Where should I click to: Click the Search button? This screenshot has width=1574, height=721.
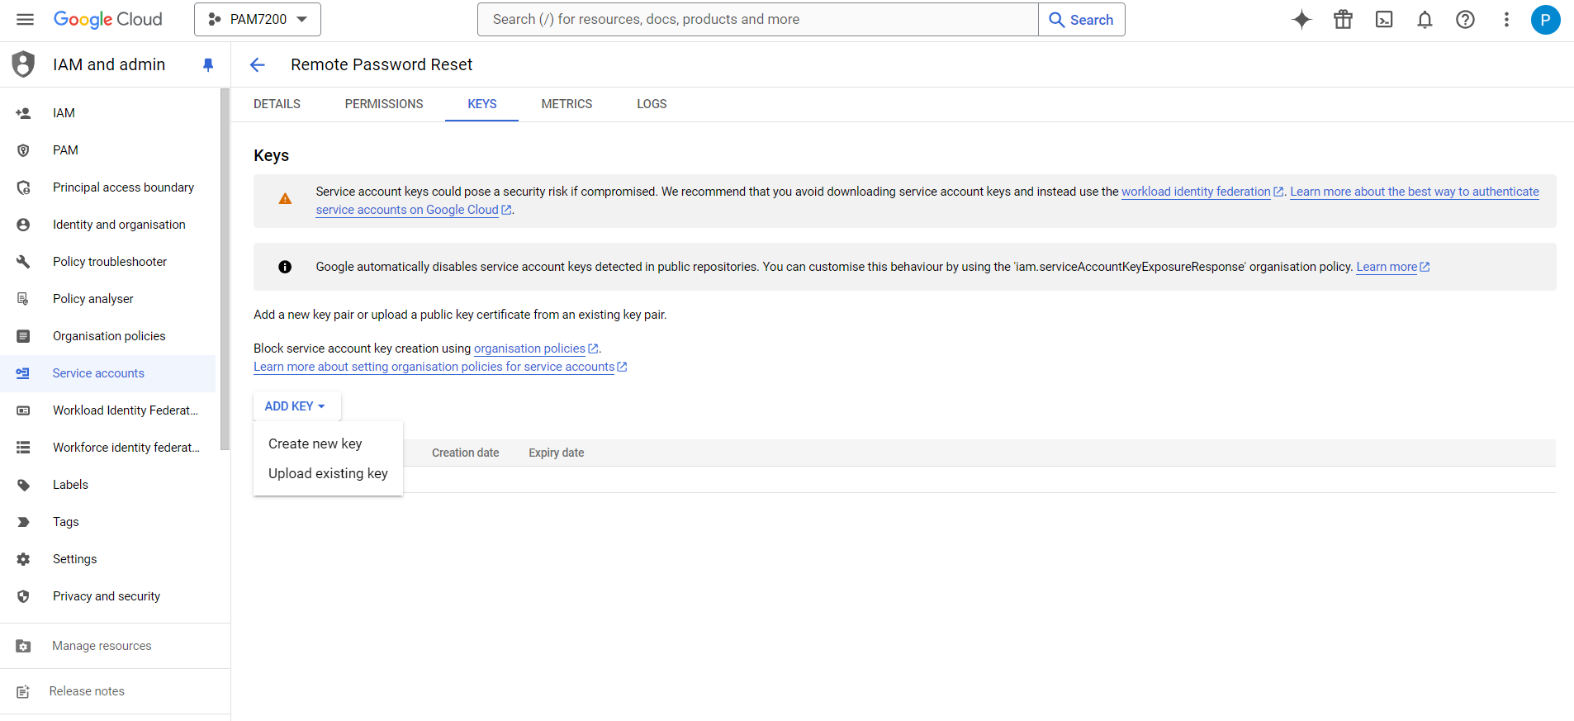coord(1082,20)
